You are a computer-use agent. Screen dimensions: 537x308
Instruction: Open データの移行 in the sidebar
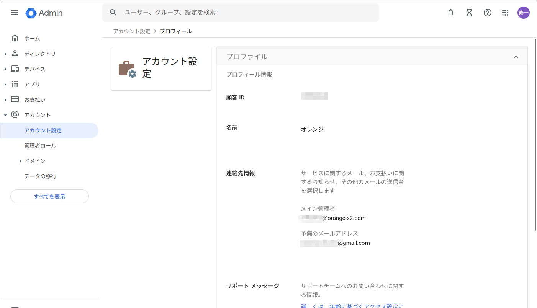pos(40,176)
